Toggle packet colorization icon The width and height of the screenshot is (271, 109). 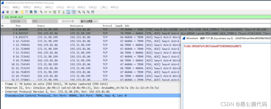(74, 12)
